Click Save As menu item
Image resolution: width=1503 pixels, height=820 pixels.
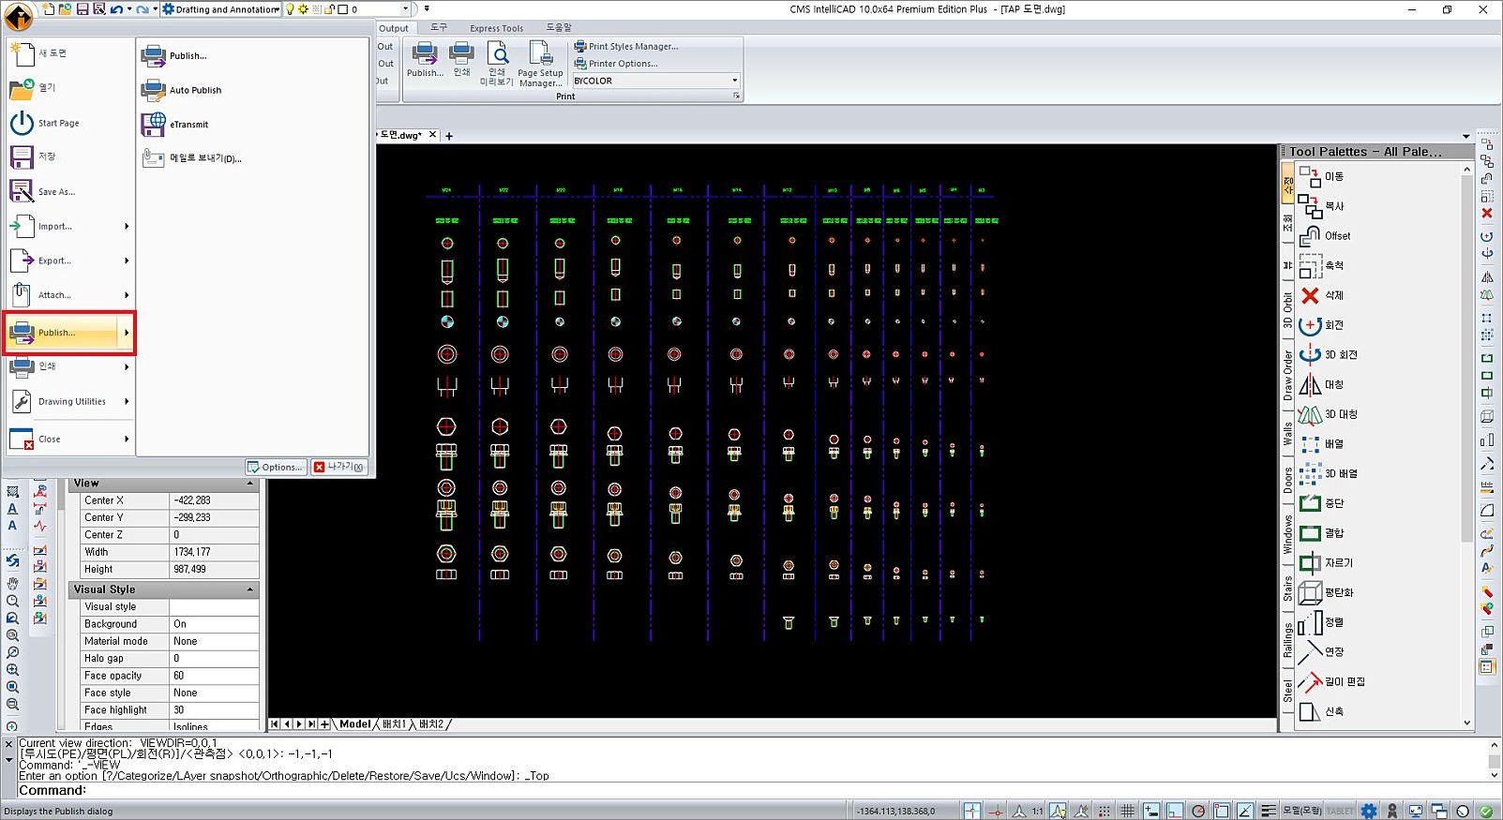(x=69, y=191)
